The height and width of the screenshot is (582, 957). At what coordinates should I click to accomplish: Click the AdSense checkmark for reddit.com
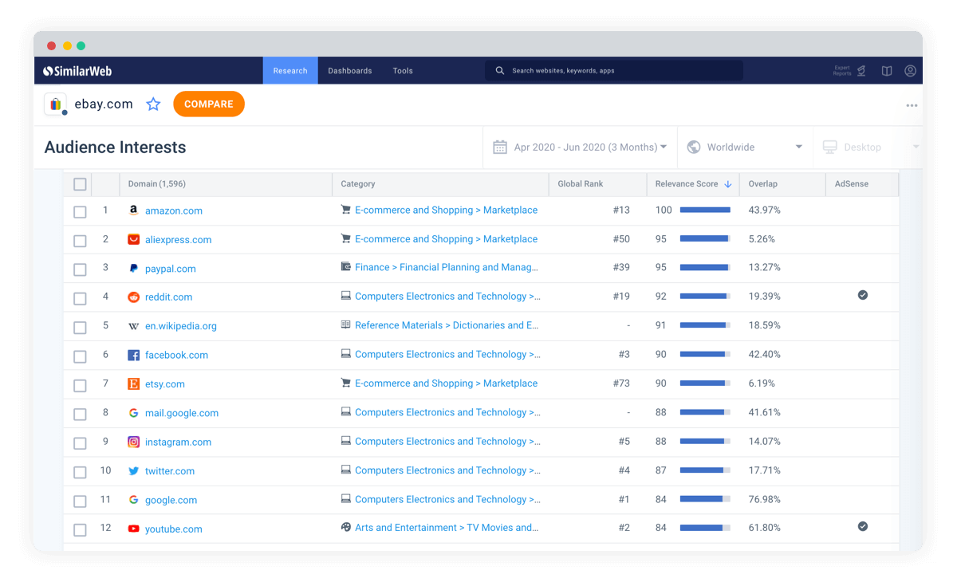pos(862,295)
